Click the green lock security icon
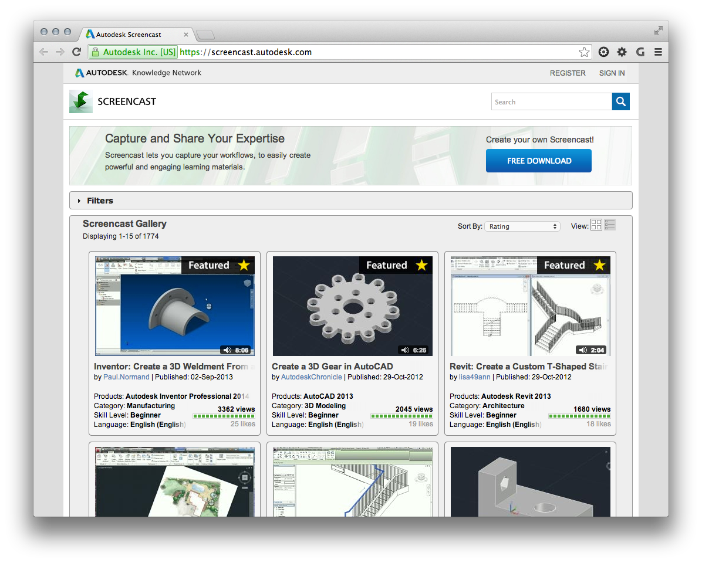The width and height of the screenshot is (702, 563). [x=95, y=52]
